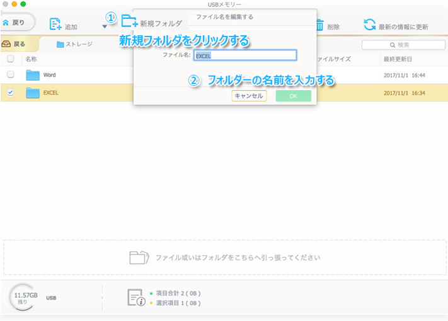448x321 pixels.
Task: Click the green OK button
Action: (x=294, y=96)
